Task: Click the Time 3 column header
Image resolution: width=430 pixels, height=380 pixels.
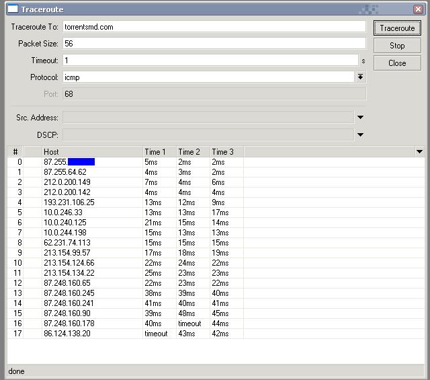Action: [226, 152]
